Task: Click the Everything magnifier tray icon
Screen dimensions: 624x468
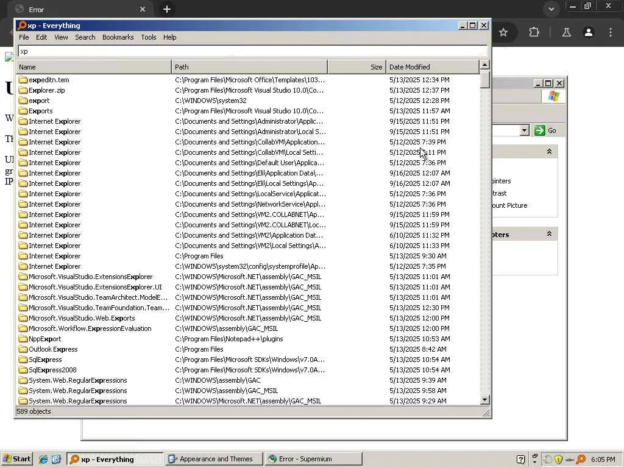Action: click(x=581, y=459)
